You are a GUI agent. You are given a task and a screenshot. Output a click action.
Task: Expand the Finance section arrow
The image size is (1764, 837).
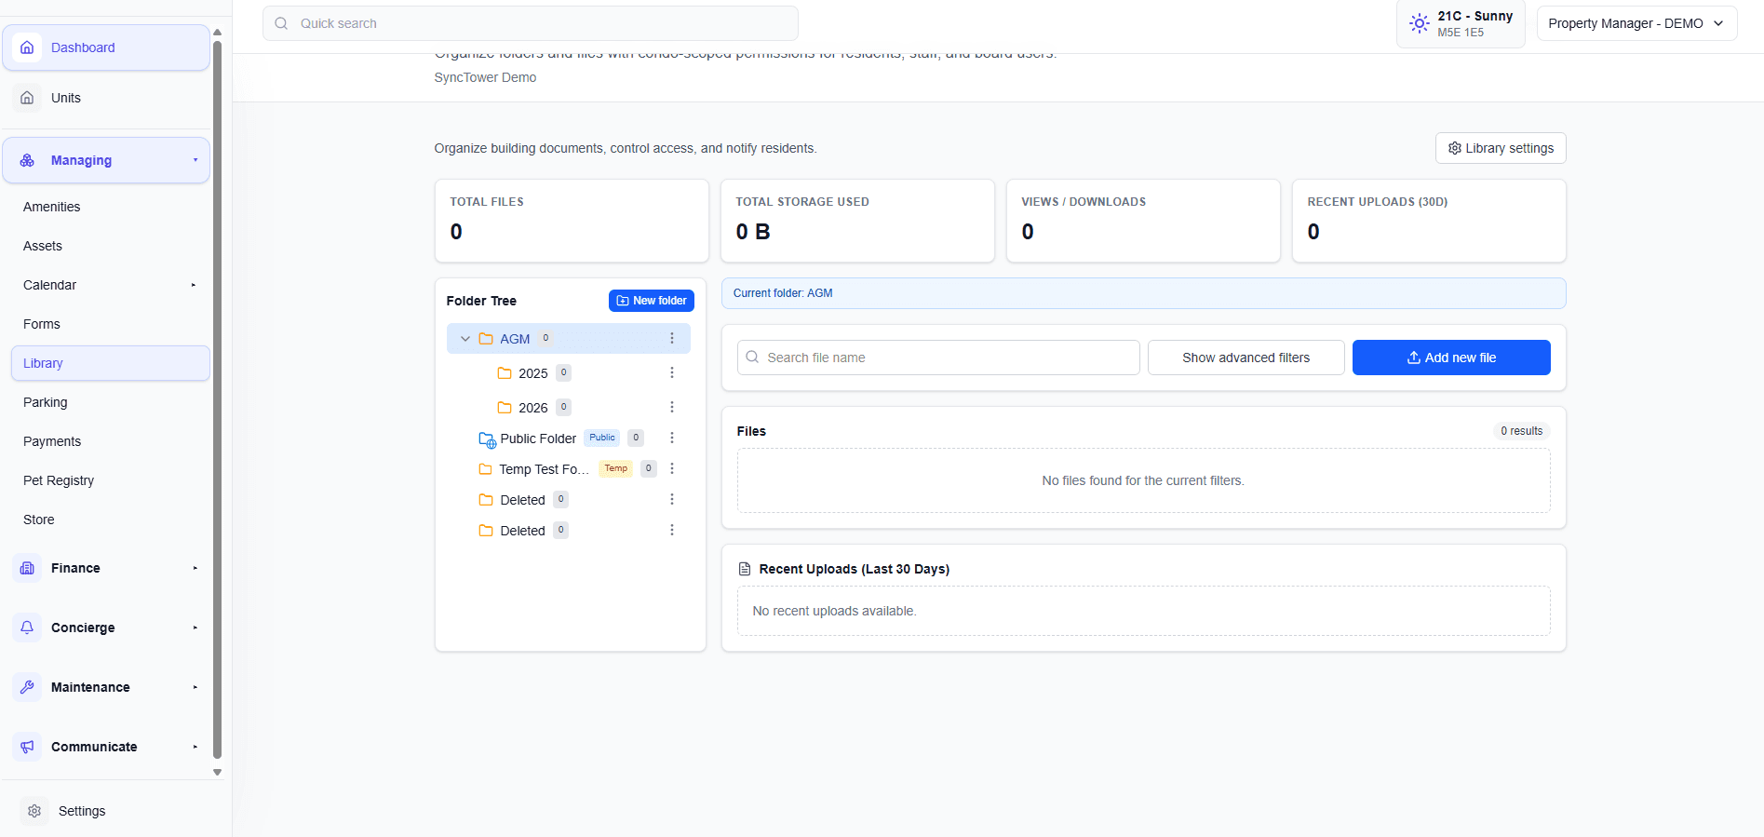[195, 568]
